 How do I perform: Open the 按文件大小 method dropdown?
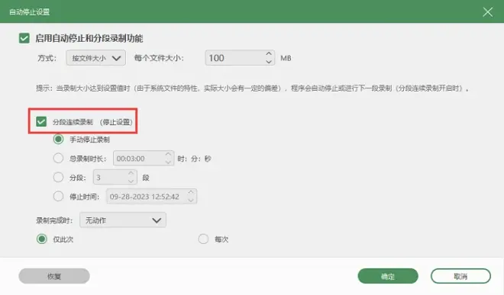[95, 58]
